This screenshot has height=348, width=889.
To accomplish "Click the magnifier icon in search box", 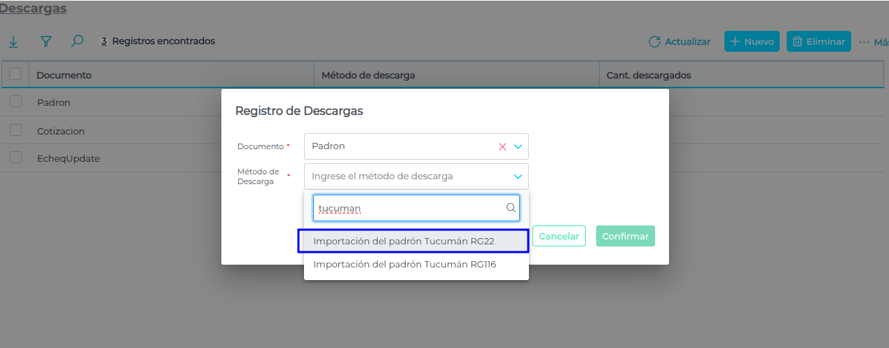I will point(511,208).
